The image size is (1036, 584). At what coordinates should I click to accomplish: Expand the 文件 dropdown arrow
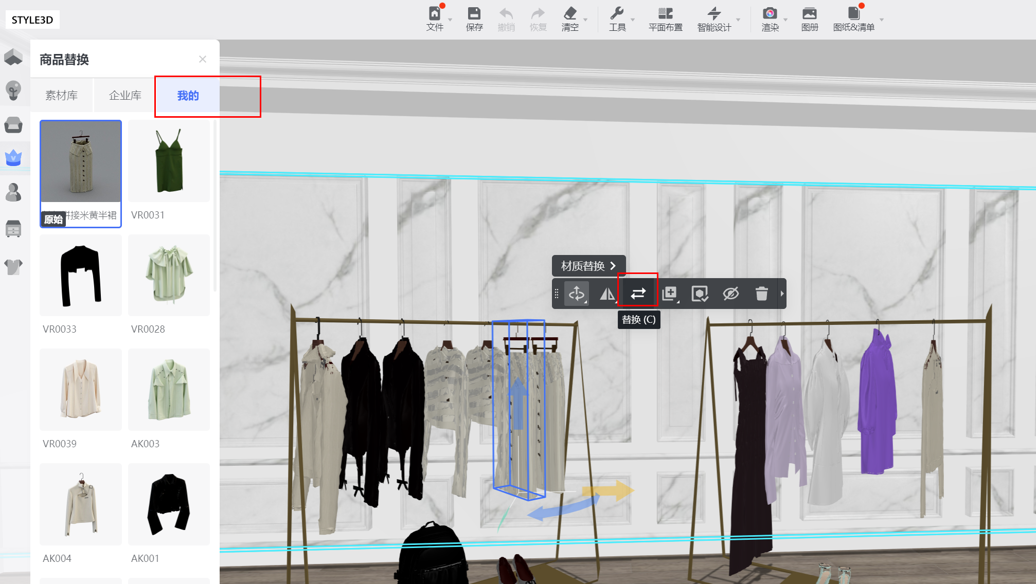coord(450,20)
